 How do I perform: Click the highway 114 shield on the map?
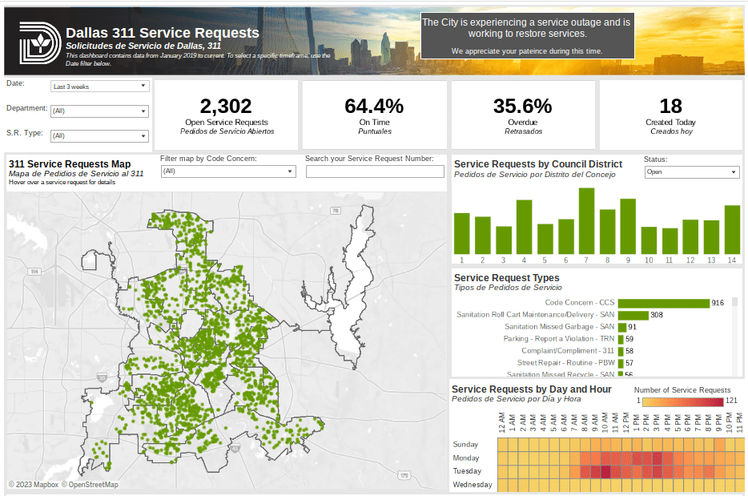tap(34, 272)
